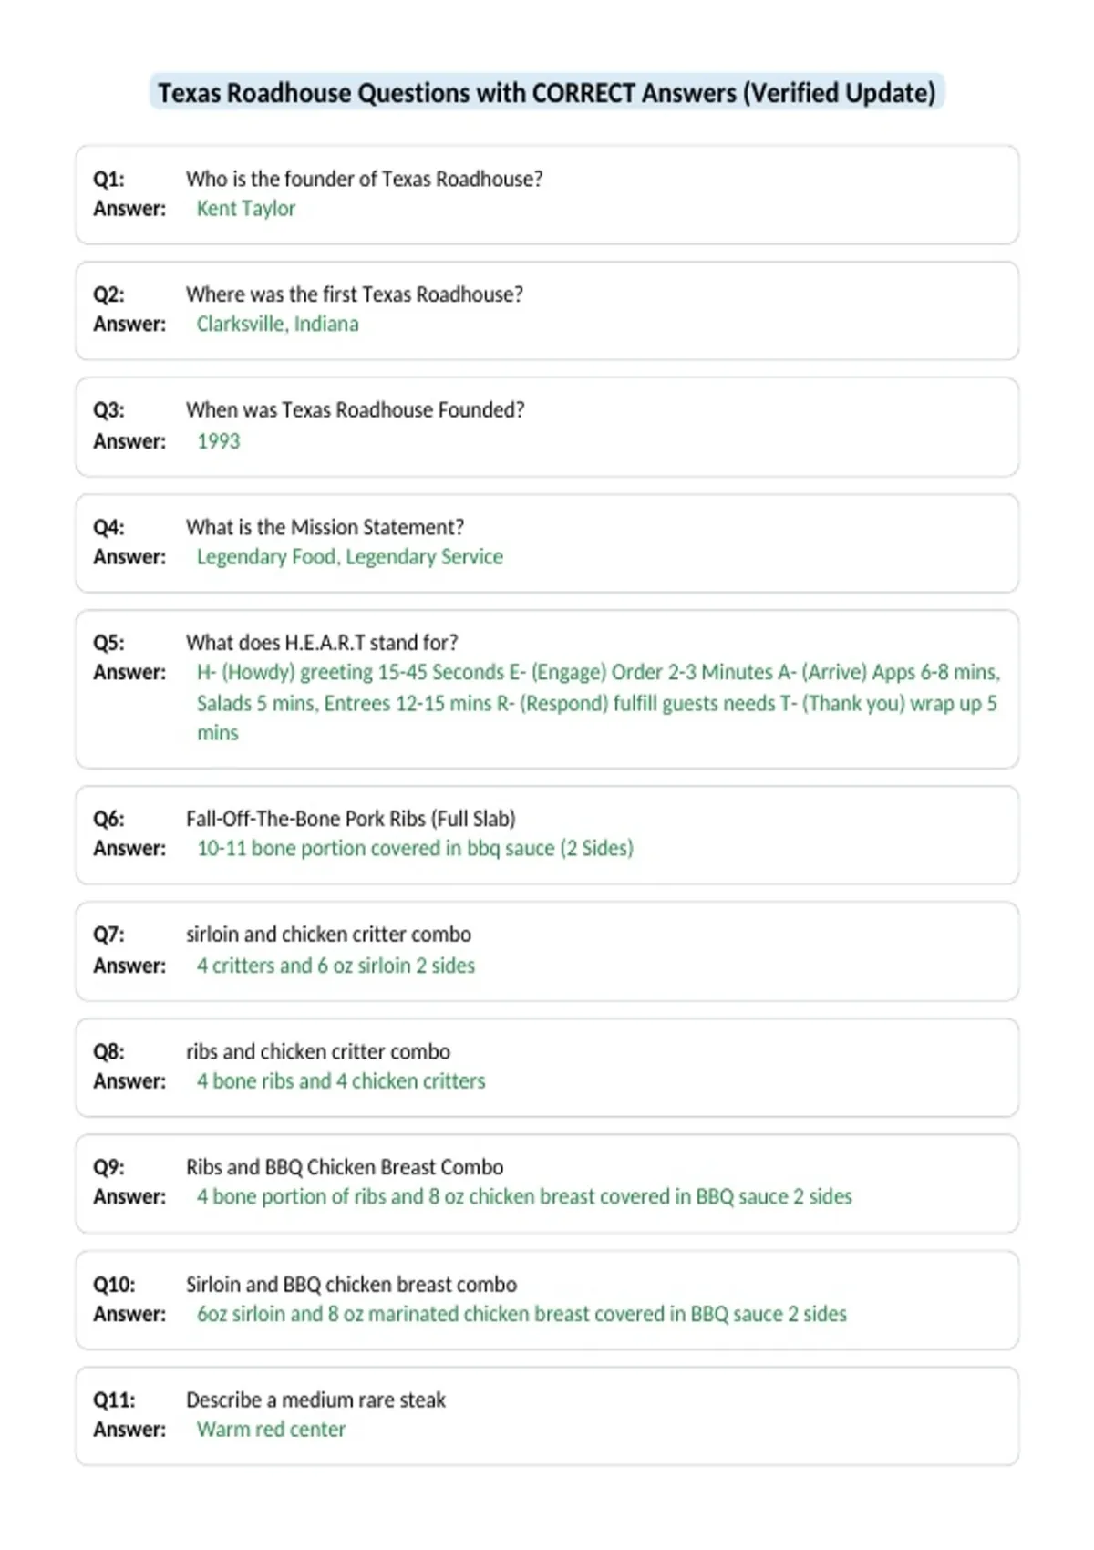Viewport: 1094px width, 1550px height.
Task: Click Ribs and BBQ Chicken Breast Combo question
Action: click(345, 1167)
